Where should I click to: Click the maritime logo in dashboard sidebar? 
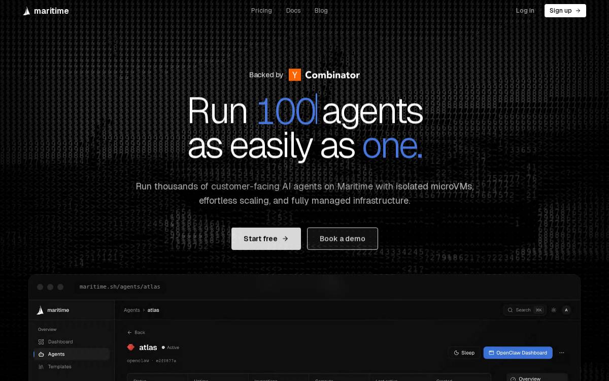point(53,310)
